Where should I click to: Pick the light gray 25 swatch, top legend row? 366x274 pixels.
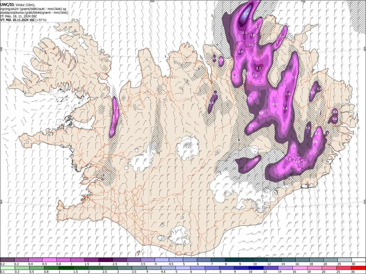click(x=344, y=260)
